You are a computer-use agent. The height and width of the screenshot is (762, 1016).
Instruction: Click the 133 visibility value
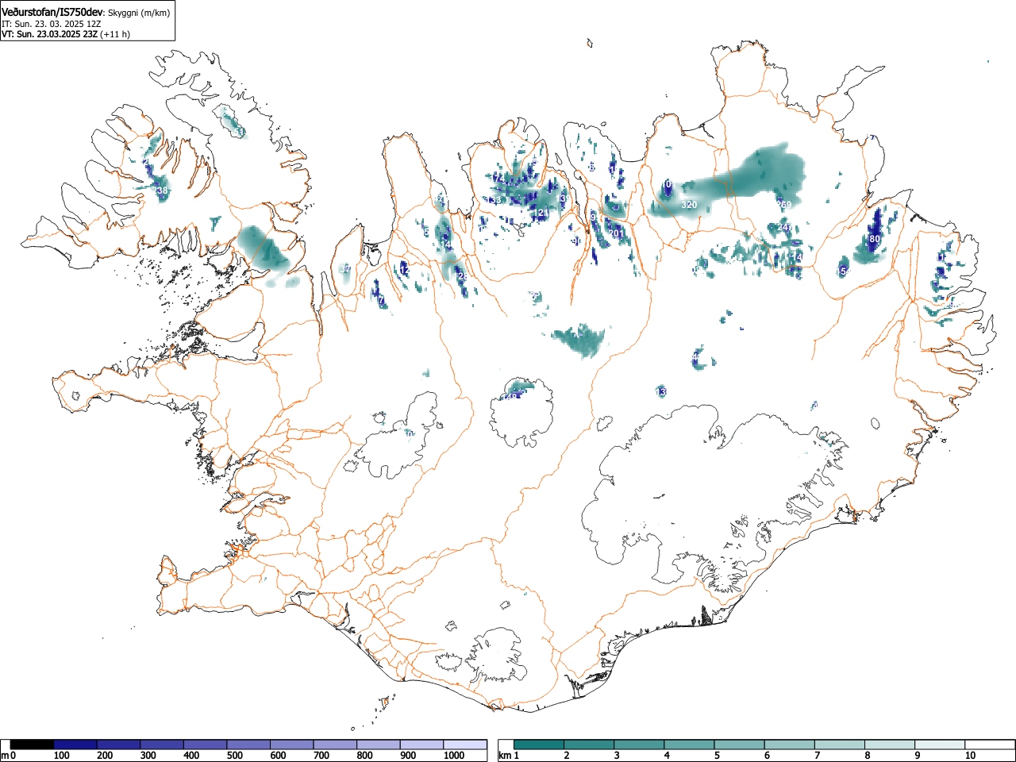(494, 201)
